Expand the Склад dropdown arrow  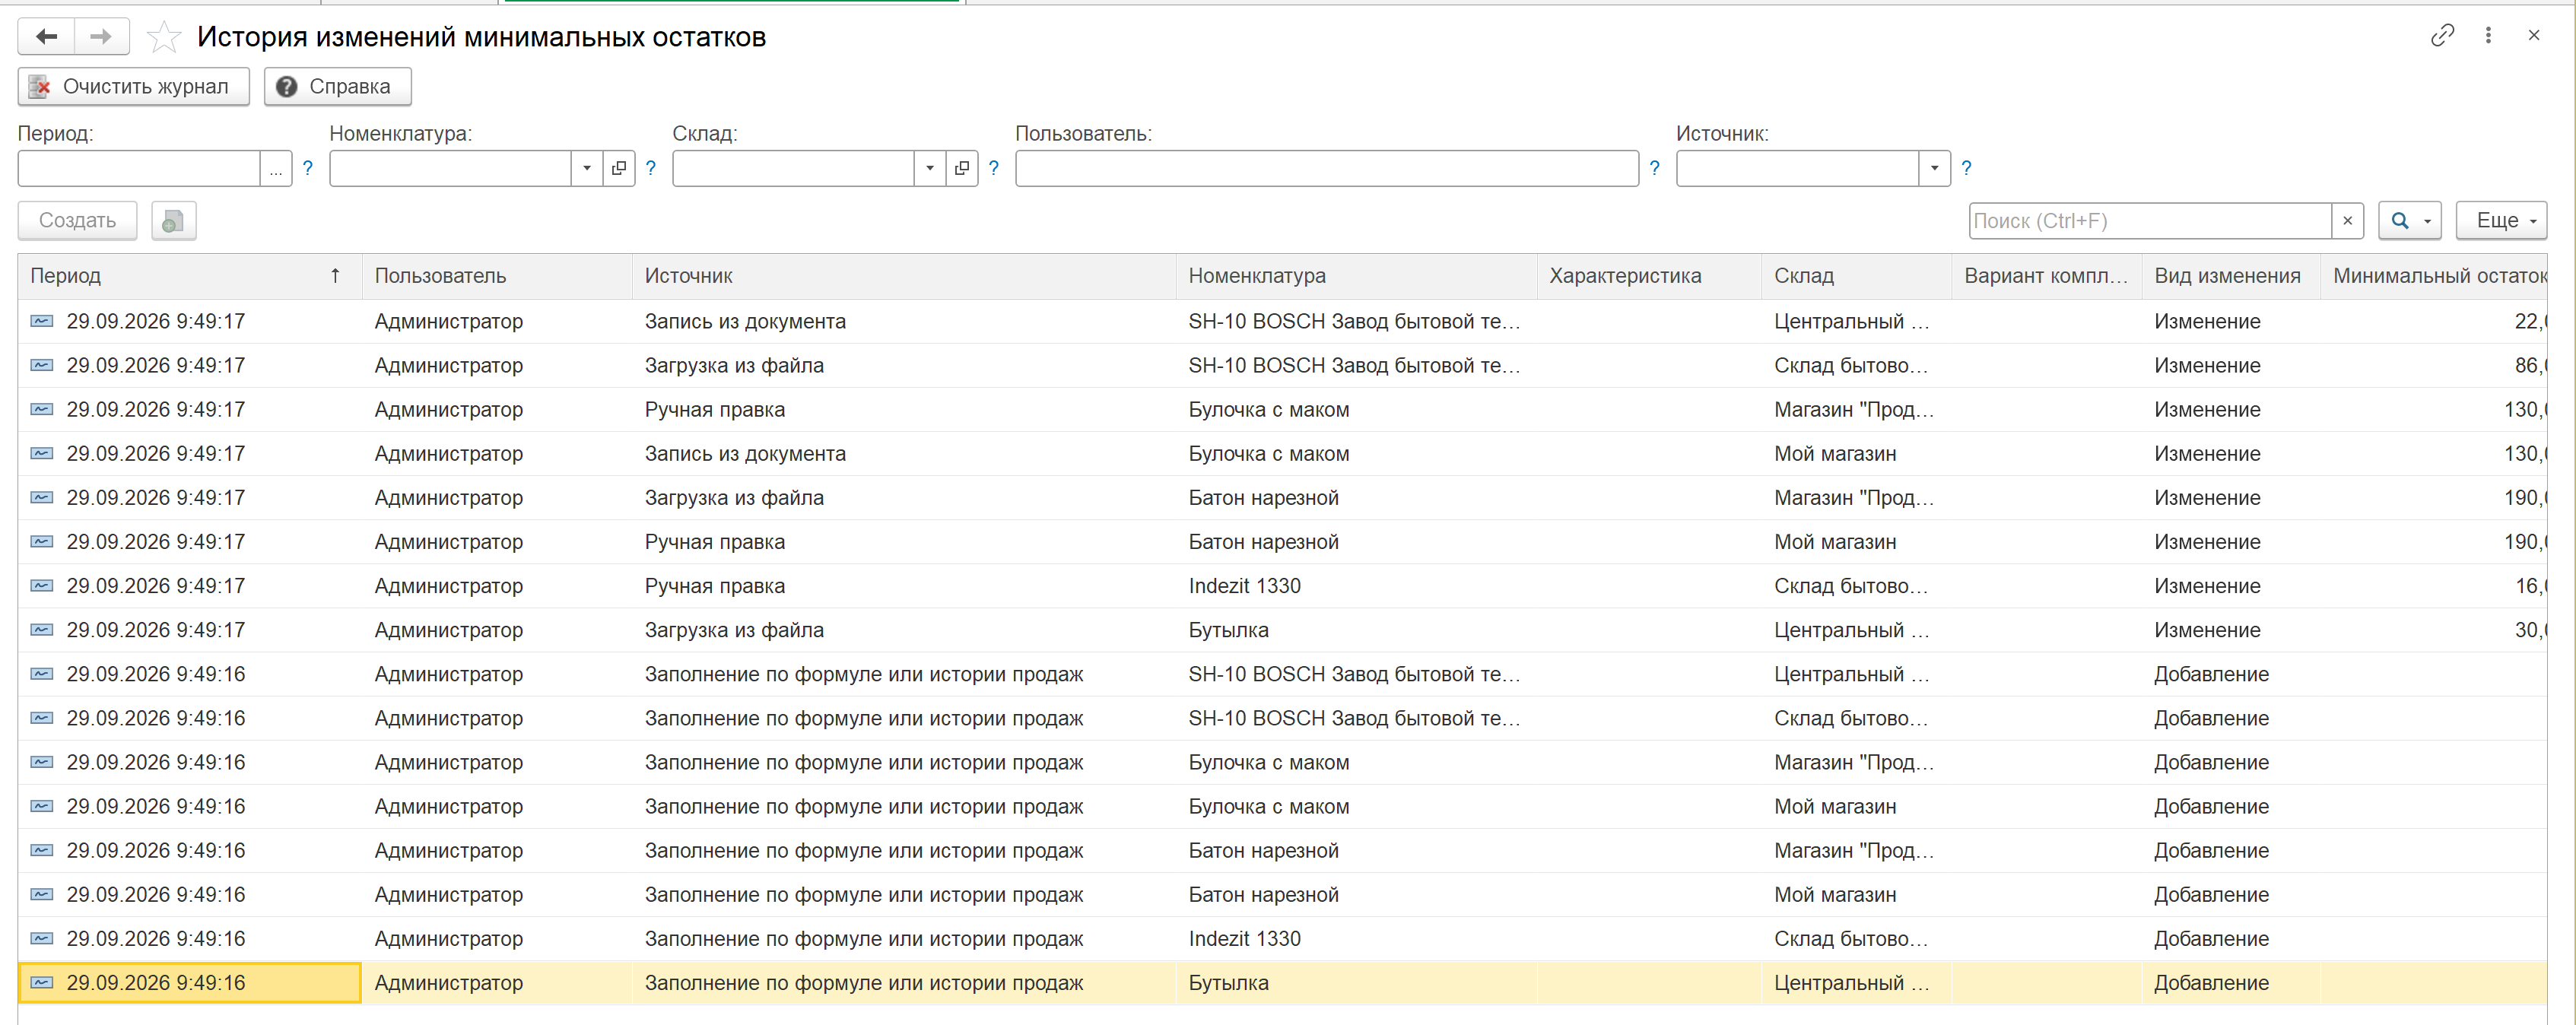coord(930,168)
